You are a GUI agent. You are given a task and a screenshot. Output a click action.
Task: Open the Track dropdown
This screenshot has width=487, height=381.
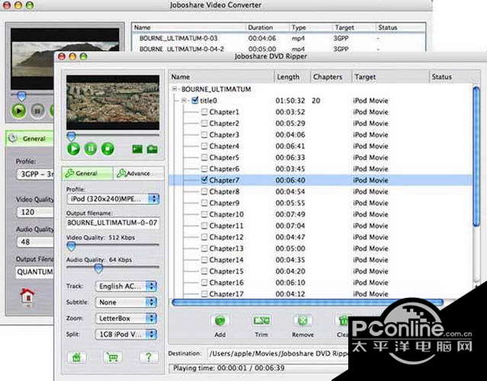click(x=126, y=287)
